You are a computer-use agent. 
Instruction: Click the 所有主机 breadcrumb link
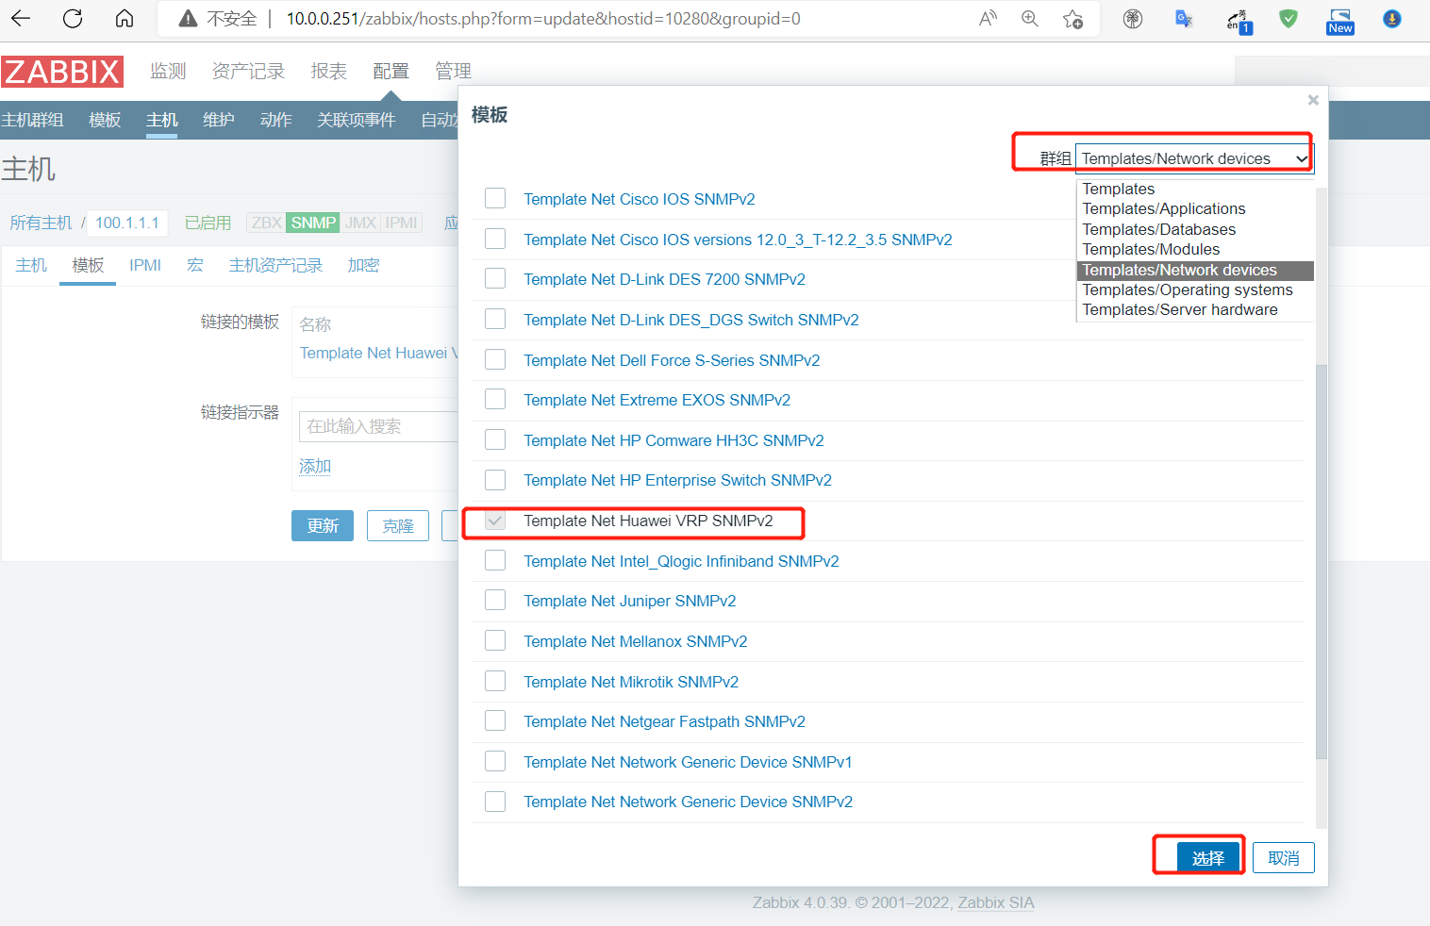pos(41,223)
